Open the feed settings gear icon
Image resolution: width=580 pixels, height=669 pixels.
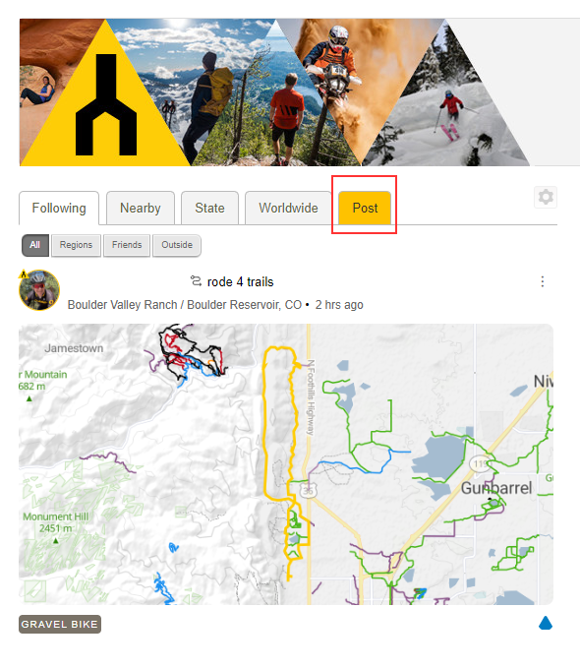[546, 197]
